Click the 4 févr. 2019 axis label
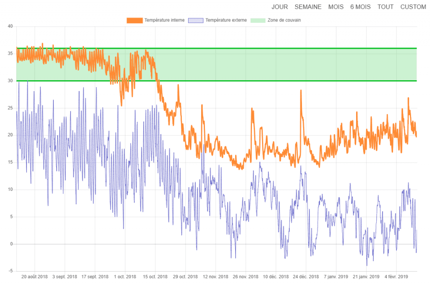 click(x=396, y=277)
